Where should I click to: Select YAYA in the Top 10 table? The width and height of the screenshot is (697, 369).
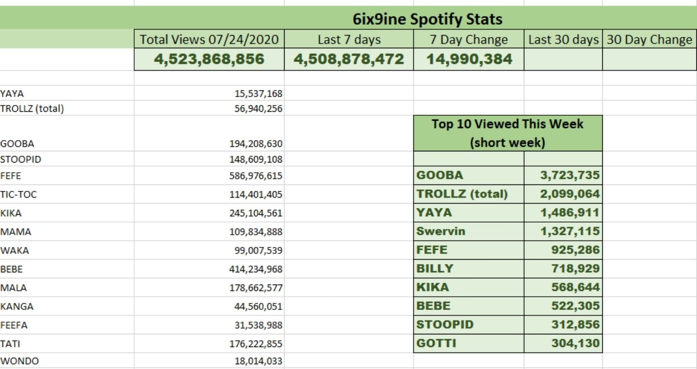434,212
